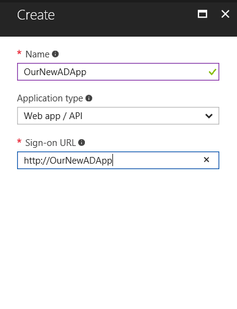Open the Web app / API combo box

click(x=118, y=116)
